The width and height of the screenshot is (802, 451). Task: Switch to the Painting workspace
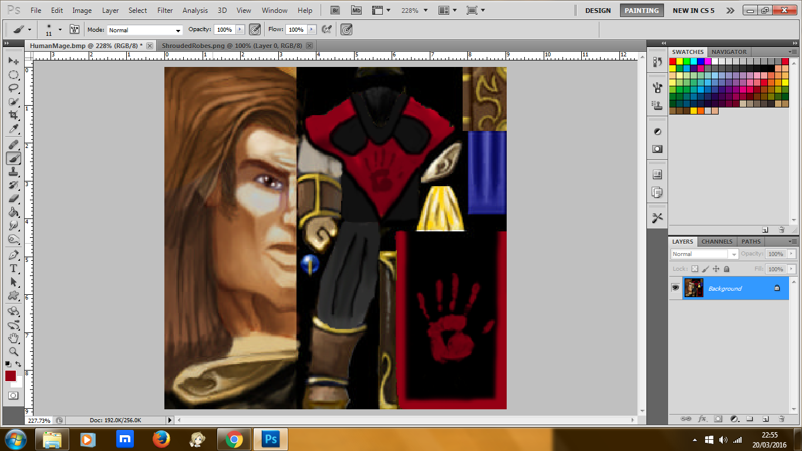tap(642, 11)
